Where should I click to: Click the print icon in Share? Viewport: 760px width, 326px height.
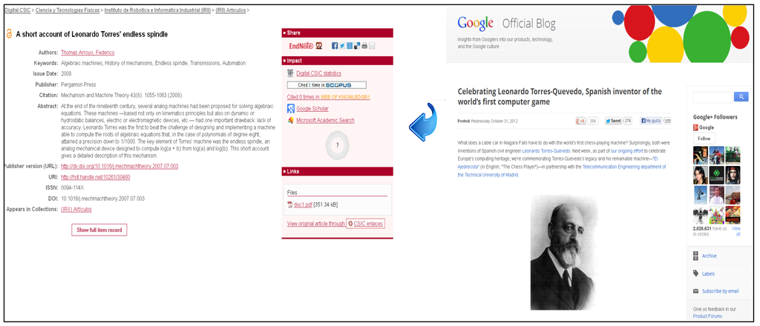364,45
